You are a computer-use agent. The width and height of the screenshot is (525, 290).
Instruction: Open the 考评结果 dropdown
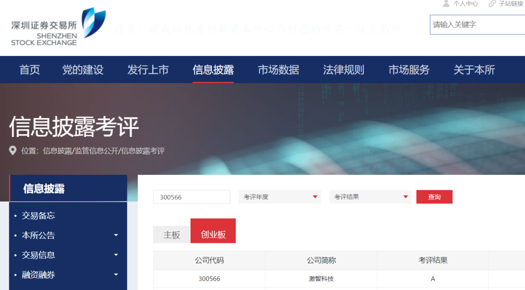[x=370, y=197]
